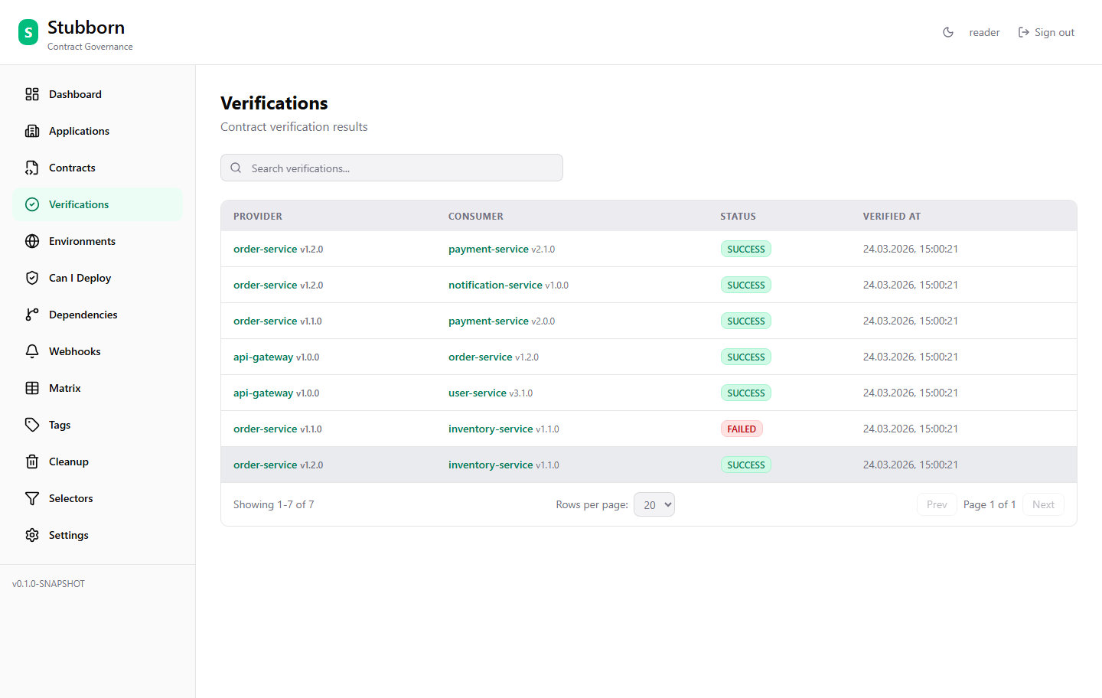
Task: Open the user-service consumer link
Action: (x=477, y=393)
